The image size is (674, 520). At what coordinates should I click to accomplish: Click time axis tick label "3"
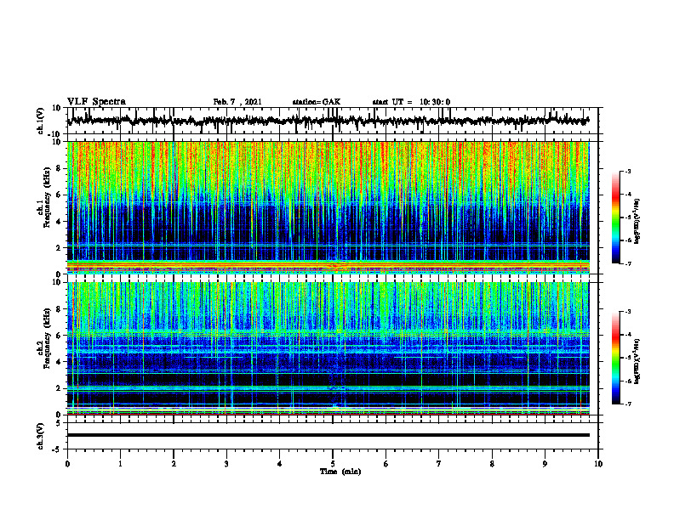click(x=226, y=464)
